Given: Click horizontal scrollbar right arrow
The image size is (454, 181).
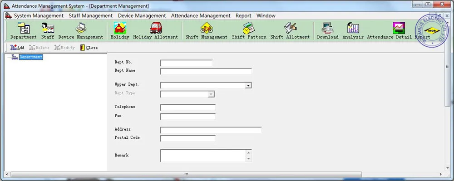Looking at the screenshot, I should (x=441, y=174).
